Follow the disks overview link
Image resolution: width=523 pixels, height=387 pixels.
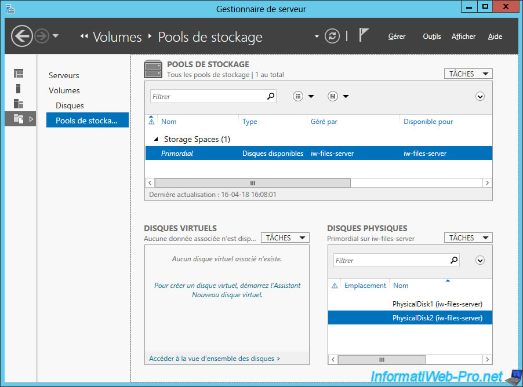215,359
